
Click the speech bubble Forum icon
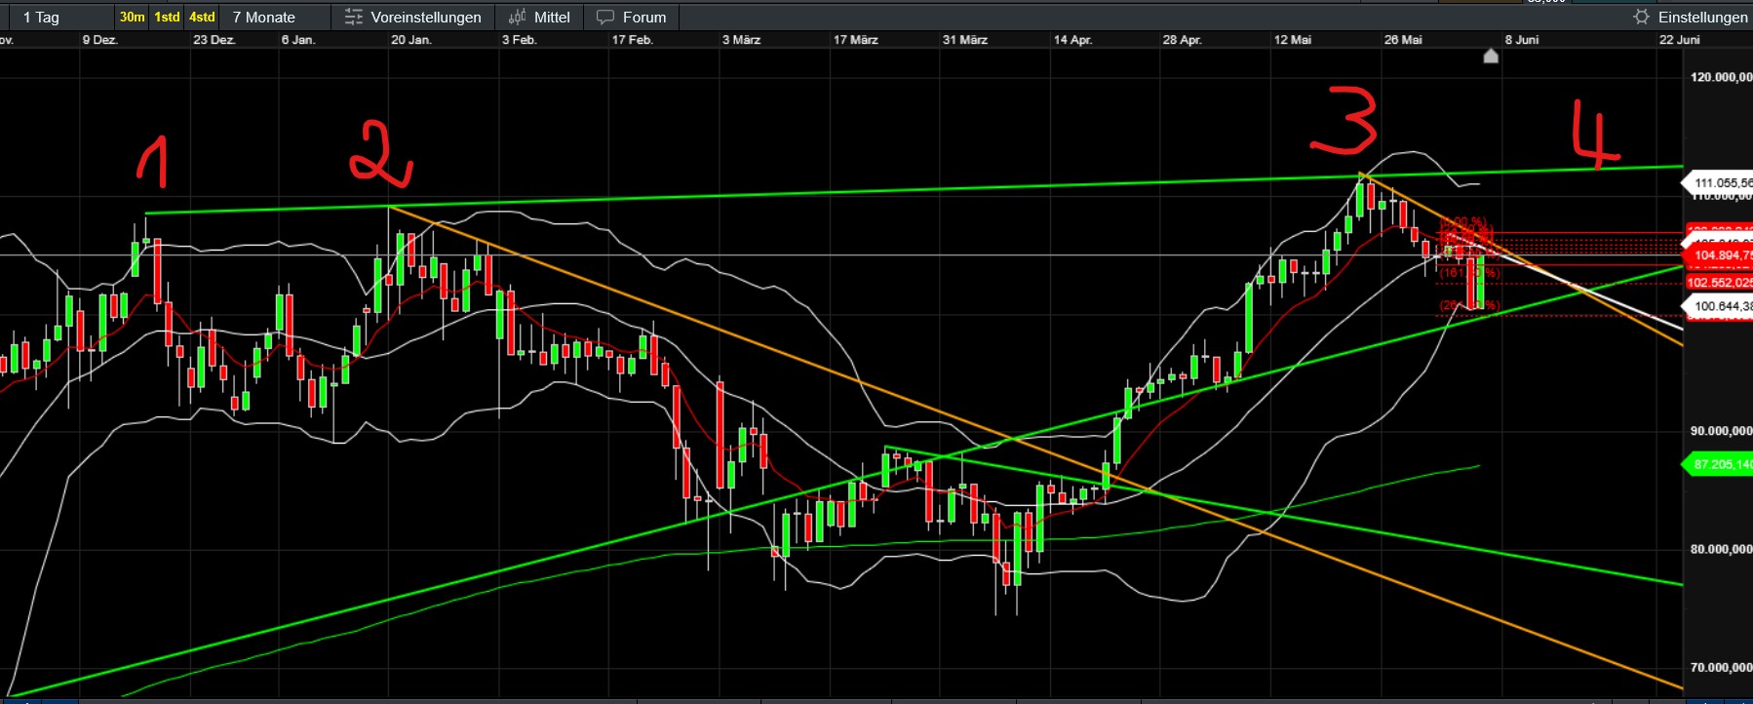pyautogui.click(x=605, y=18)
